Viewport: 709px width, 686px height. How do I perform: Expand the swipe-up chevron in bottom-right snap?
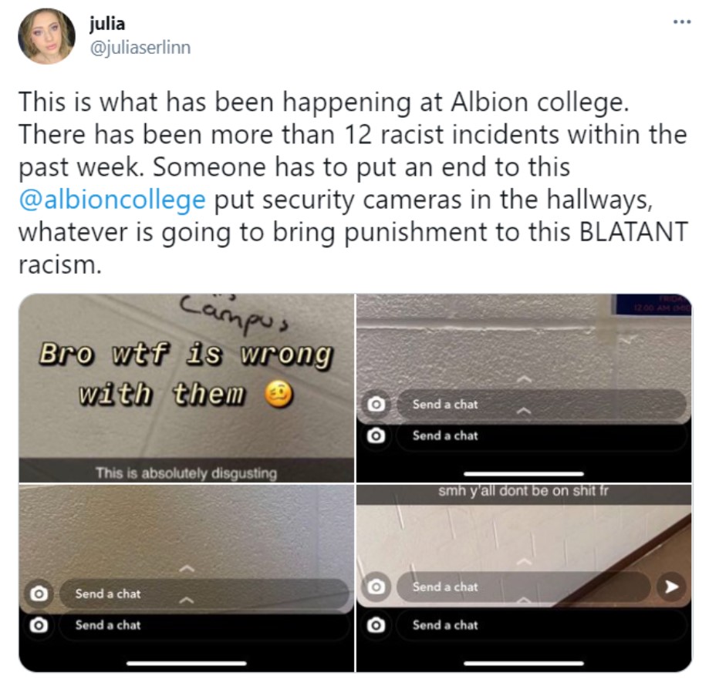tap(524, 562)
